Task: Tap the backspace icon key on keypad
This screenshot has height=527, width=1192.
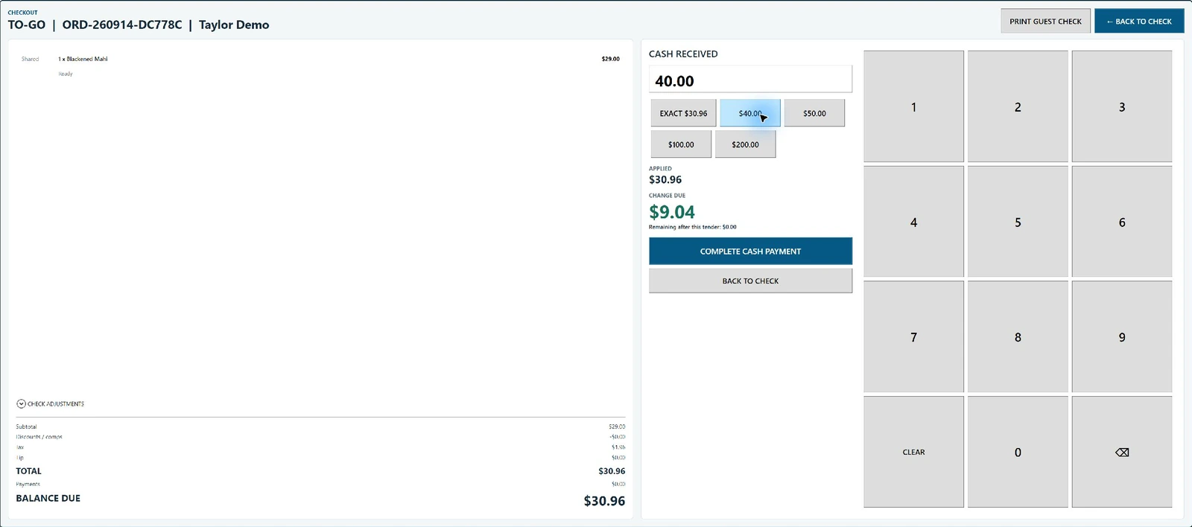Action: tap(1122, 452)
